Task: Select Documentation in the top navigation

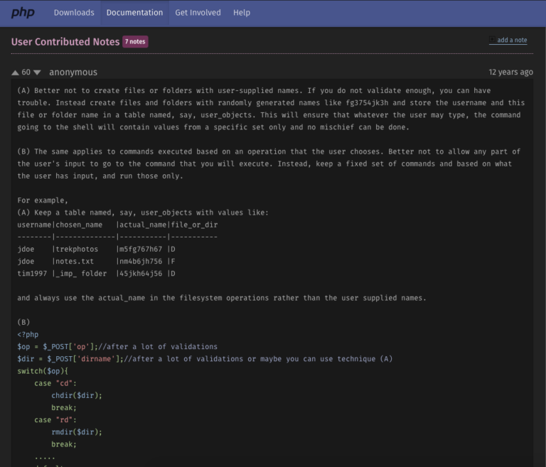Action: (134, 13)
